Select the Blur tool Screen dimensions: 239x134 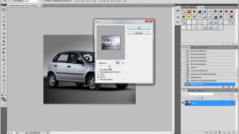tap(4, 56)
